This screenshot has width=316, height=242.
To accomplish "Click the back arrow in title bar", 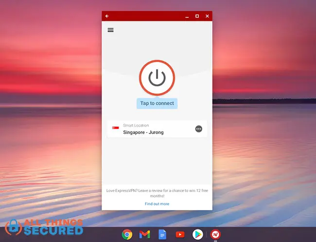I will [x=107, y=16].
